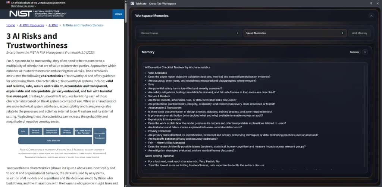This screenshot has width=382, height=187.
Task: Open the Saved Memories dropdown
Action: click(x=295, y=33)
